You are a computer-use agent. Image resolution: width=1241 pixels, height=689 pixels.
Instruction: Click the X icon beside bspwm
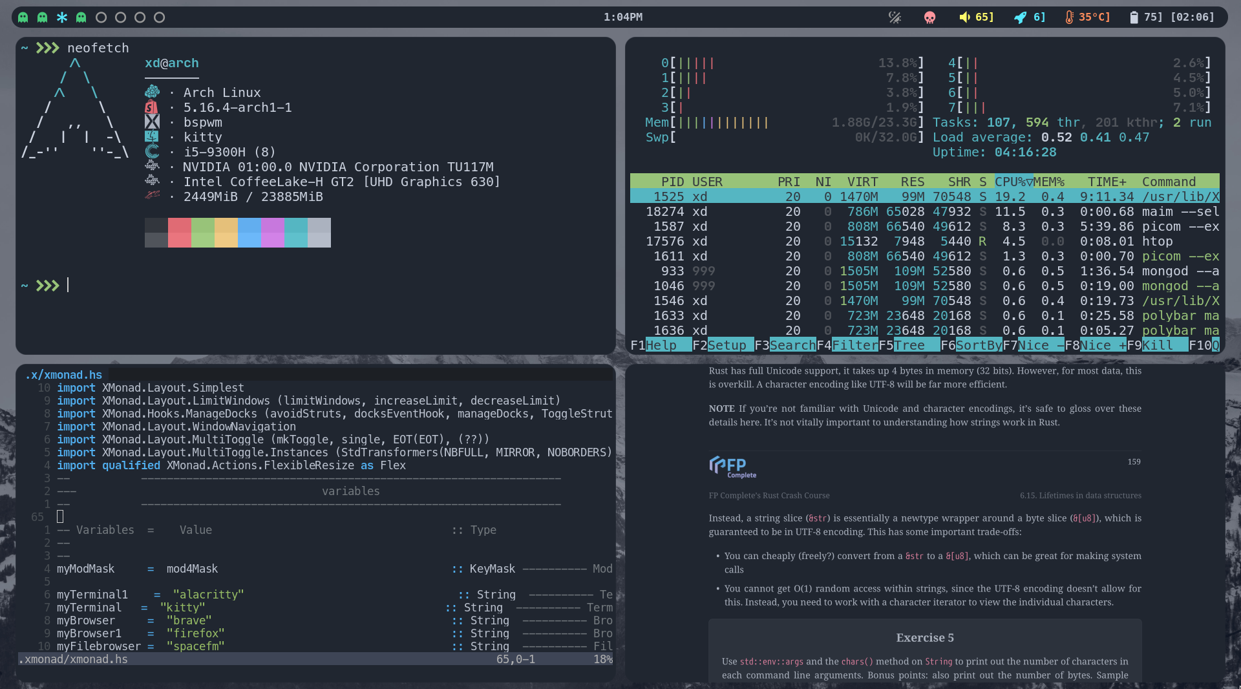[152, 122]
